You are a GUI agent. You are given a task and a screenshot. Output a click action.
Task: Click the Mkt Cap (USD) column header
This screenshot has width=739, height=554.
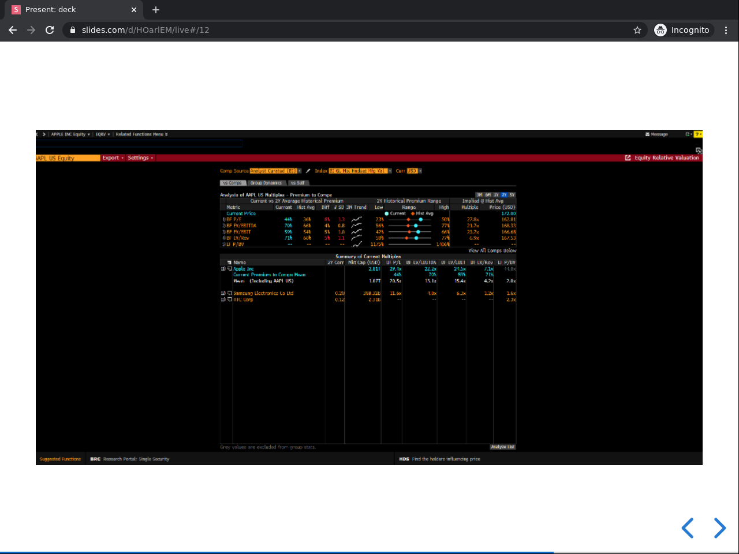(x=364, y=263)
